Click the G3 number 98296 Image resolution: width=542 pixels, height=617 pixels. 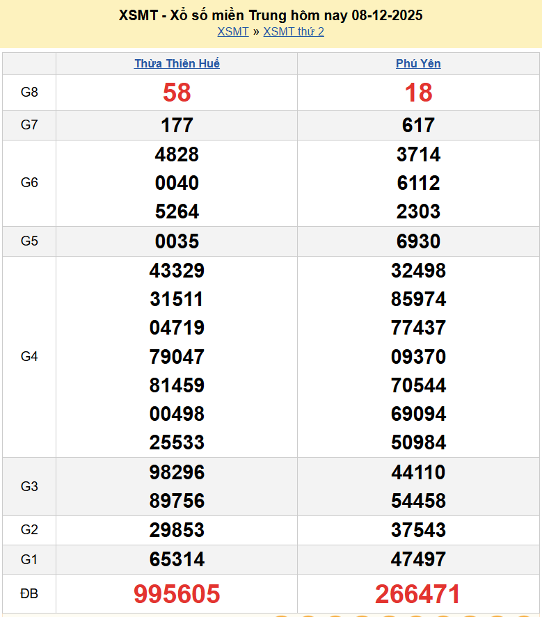tap(177, 472)
